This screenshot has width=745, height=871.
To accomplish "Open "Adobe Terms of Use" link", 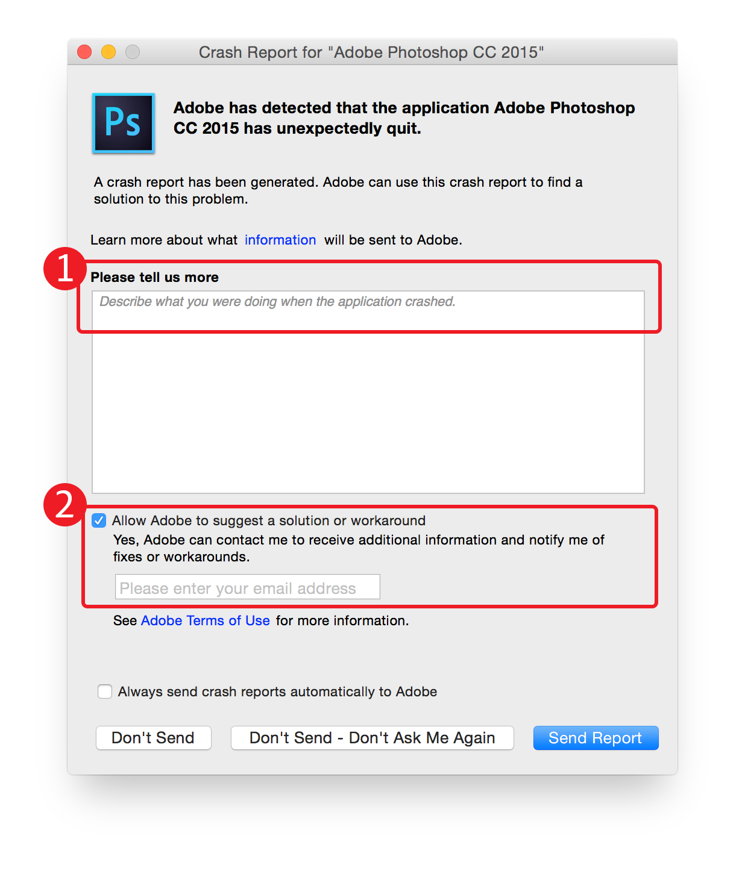I will click(x=205, y=620).
